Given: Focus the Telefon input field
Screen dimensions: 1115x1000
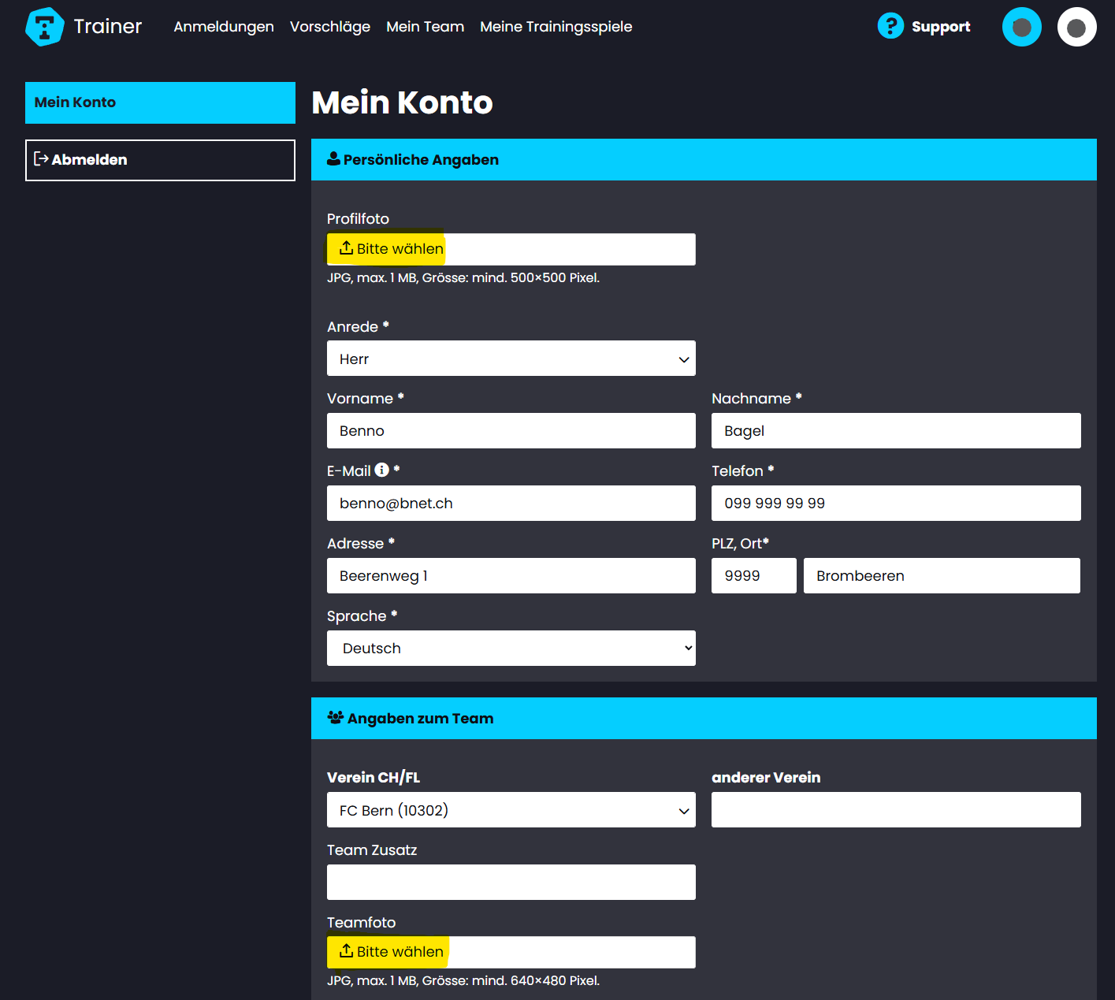Looking at the screenshot, I should click(895, 504).
